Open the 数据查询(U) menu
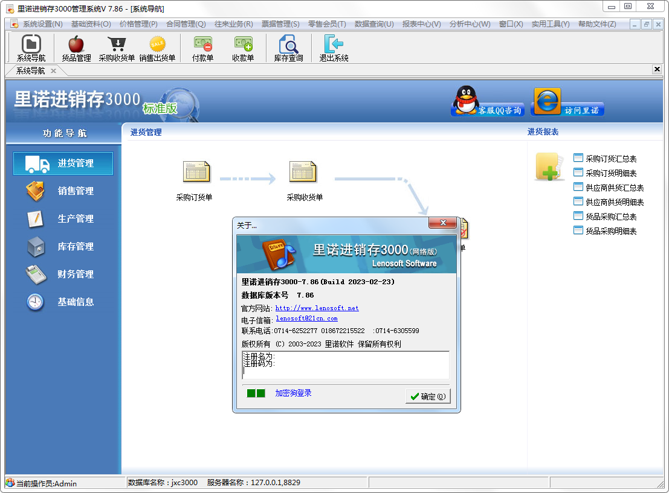 click(373, 24)
